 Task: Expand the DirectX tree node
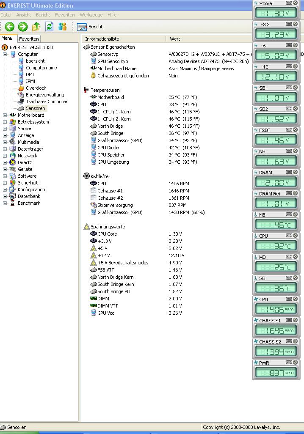[x=5, y=162]
